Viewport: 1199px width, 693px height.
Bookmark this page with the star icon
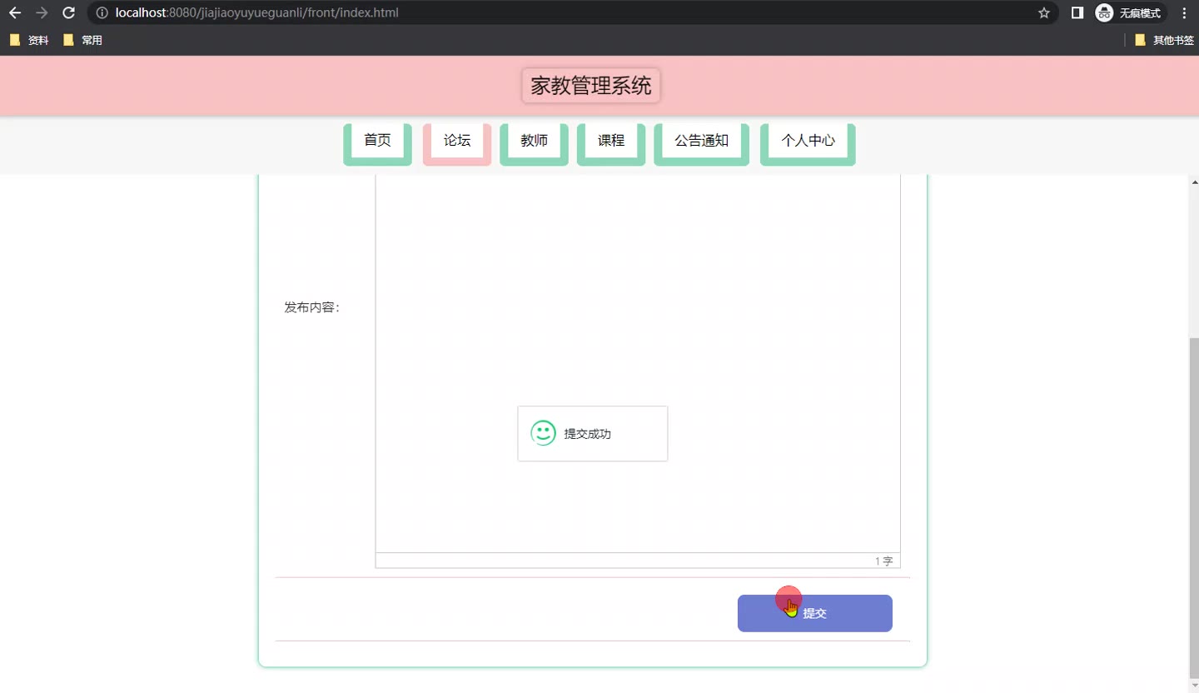pos(1044,12)
